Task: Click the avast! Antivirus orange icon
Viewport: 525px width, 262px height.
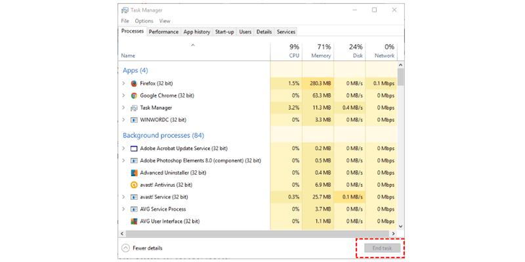Action: click(134, 185)
